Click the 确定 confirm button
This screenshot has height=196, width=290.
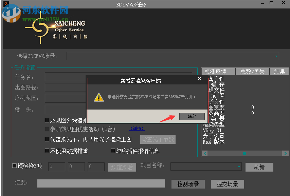(x=192, y=116)
